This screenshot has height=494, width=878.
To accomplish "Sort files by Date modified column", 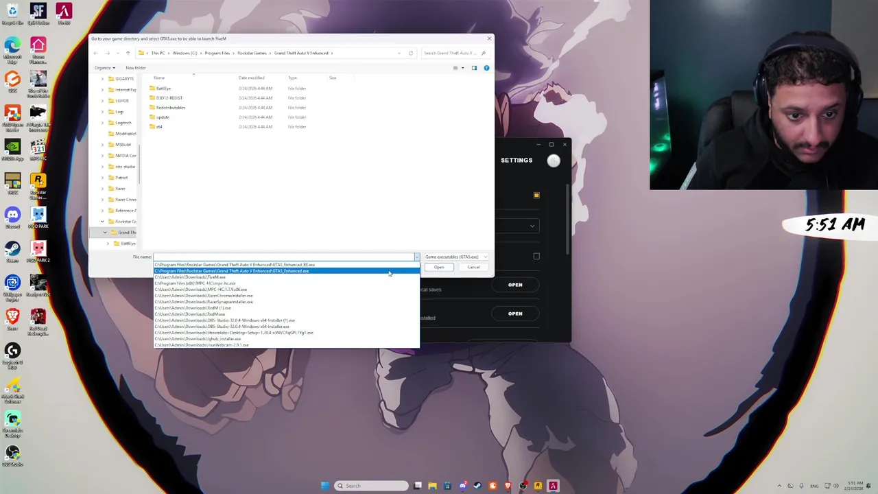I will 251,78.
